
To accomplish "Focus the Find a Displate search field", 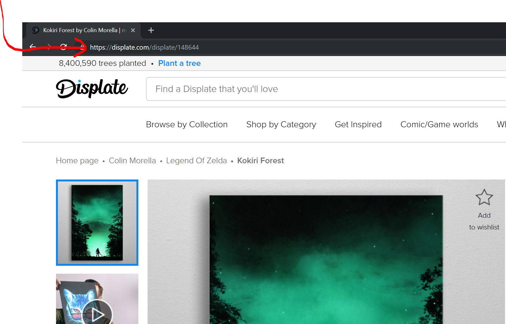I will 326,89.
